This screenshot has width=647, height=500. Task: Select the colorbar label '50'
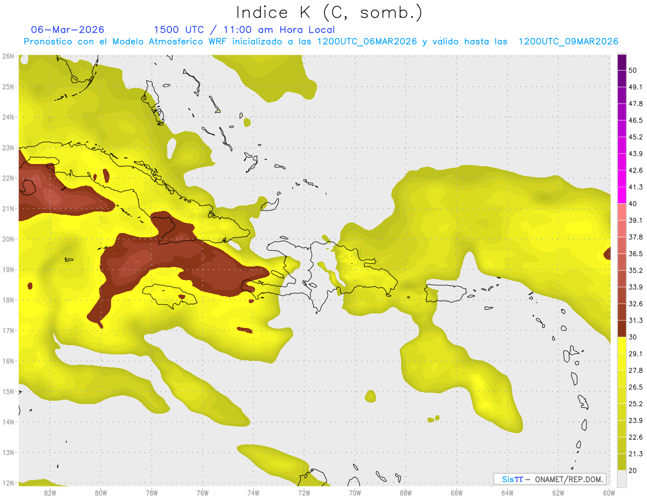coord(633,71)
